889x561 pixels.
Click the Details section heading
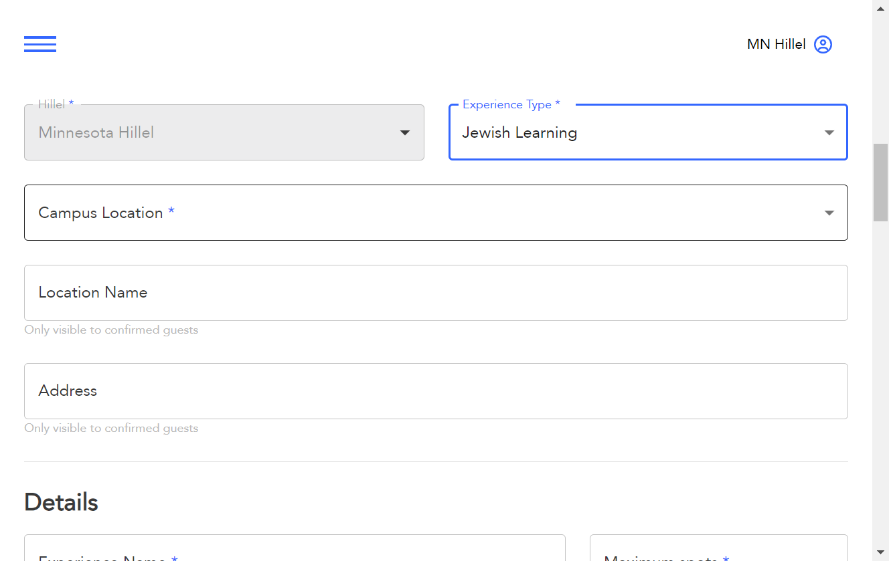click(61, 502)
